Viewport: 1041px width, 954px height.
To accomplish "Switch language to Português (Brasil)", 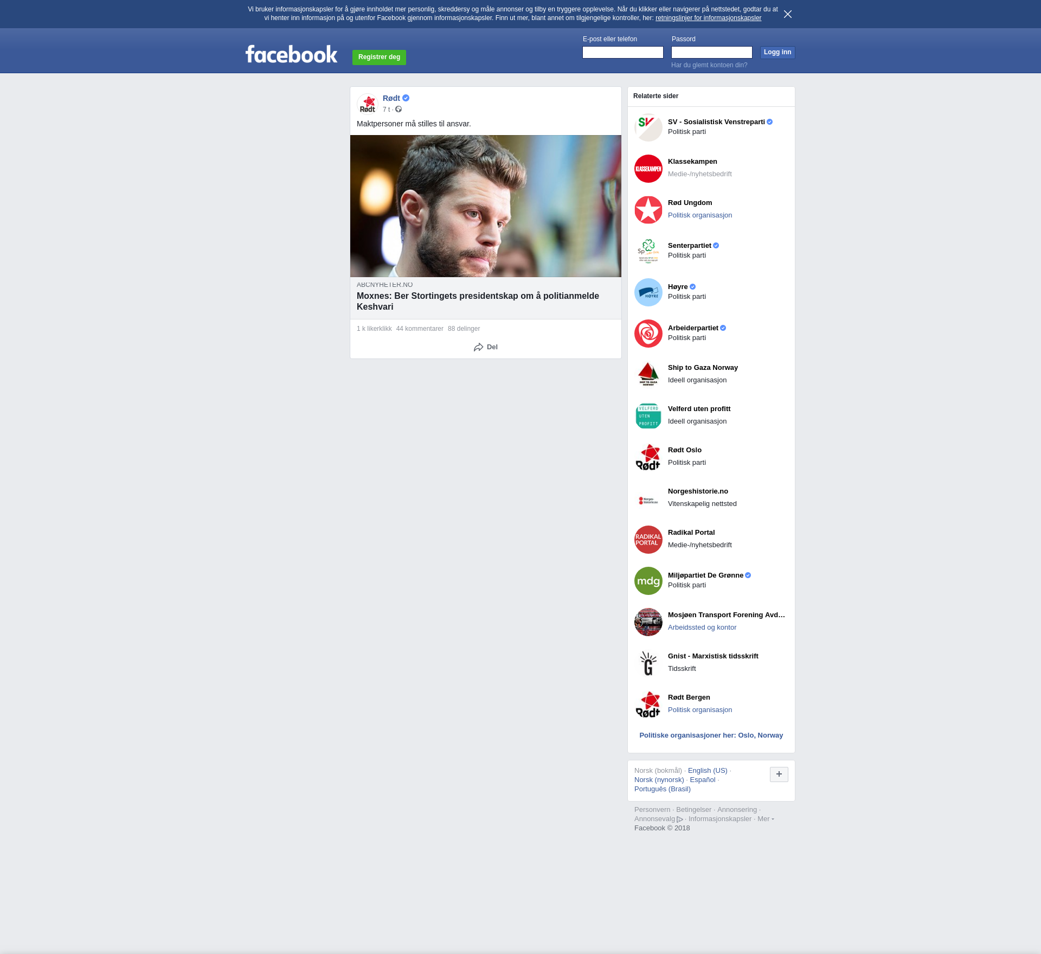I will [663, 789].
